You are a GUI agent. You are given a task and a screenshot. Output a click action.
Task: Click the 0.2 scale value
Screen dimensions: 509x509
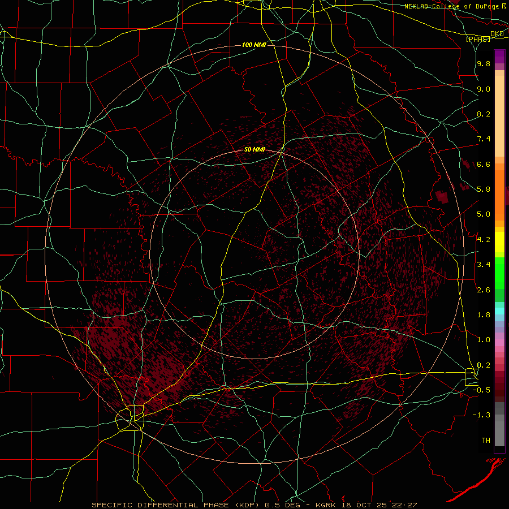pos(484,365)
